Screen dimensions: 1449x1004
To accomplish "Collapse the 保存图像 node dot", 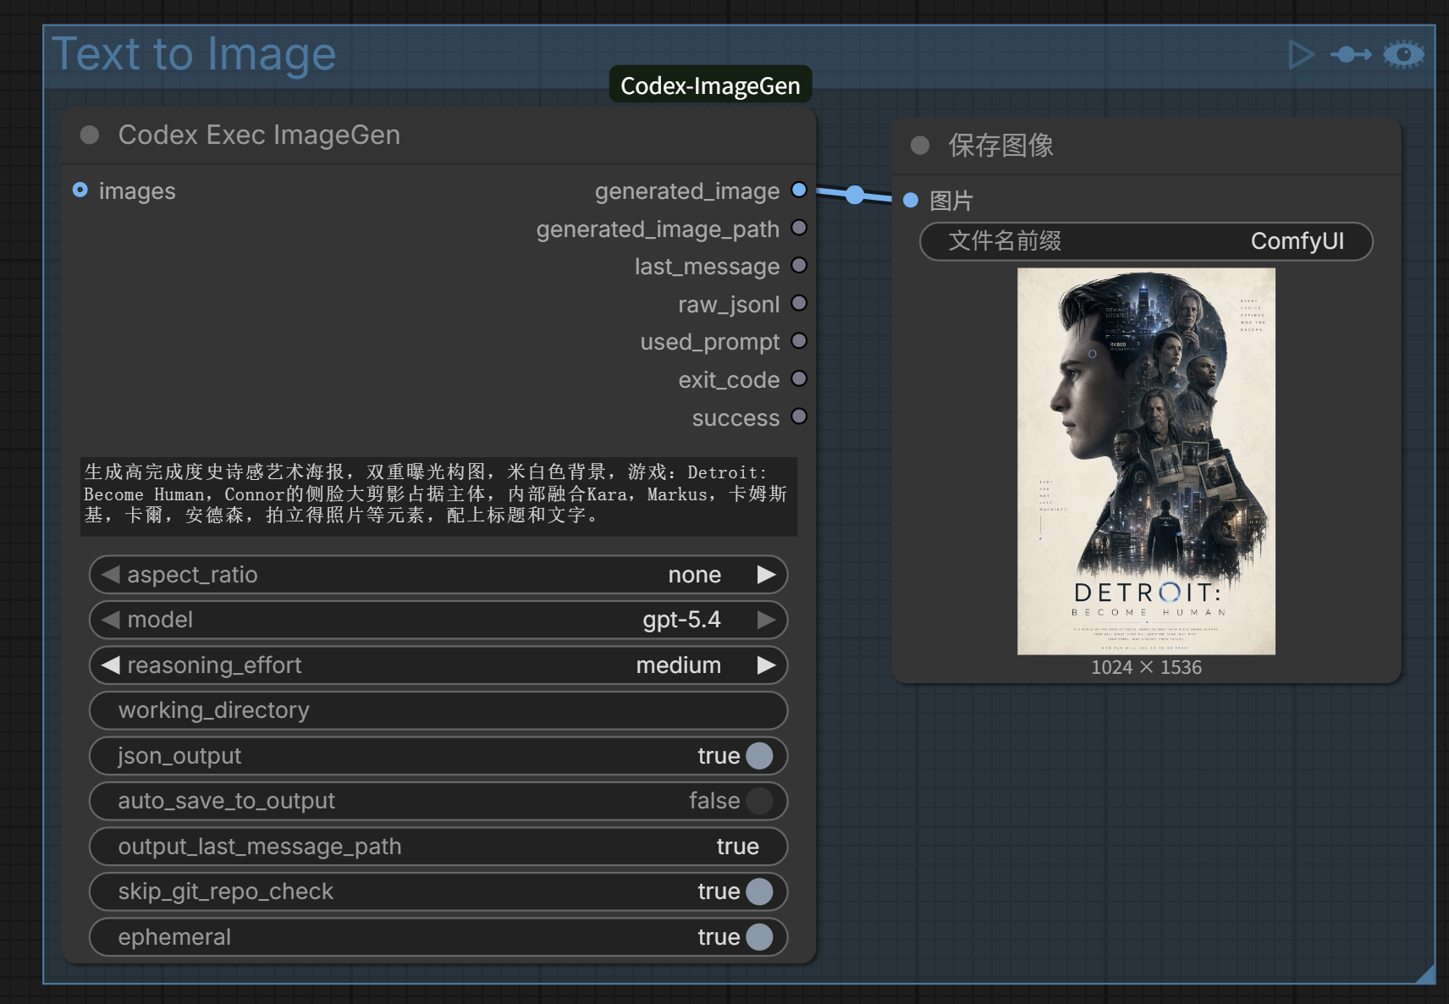I will tap(920, 146).
